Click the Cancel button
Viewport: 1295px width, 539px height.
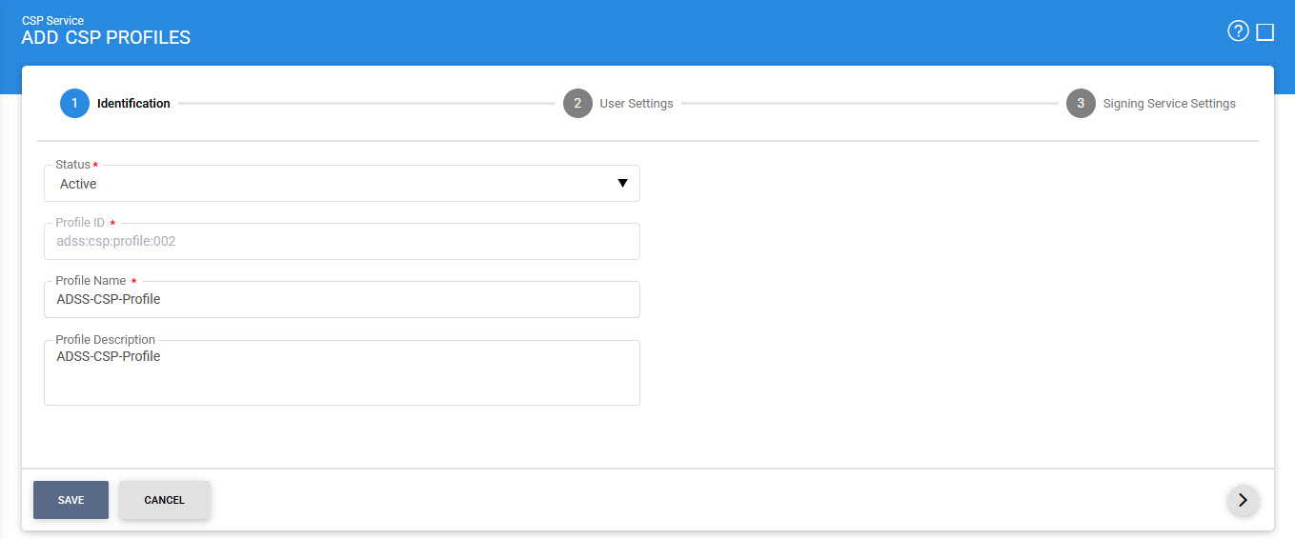click(164, 500)
